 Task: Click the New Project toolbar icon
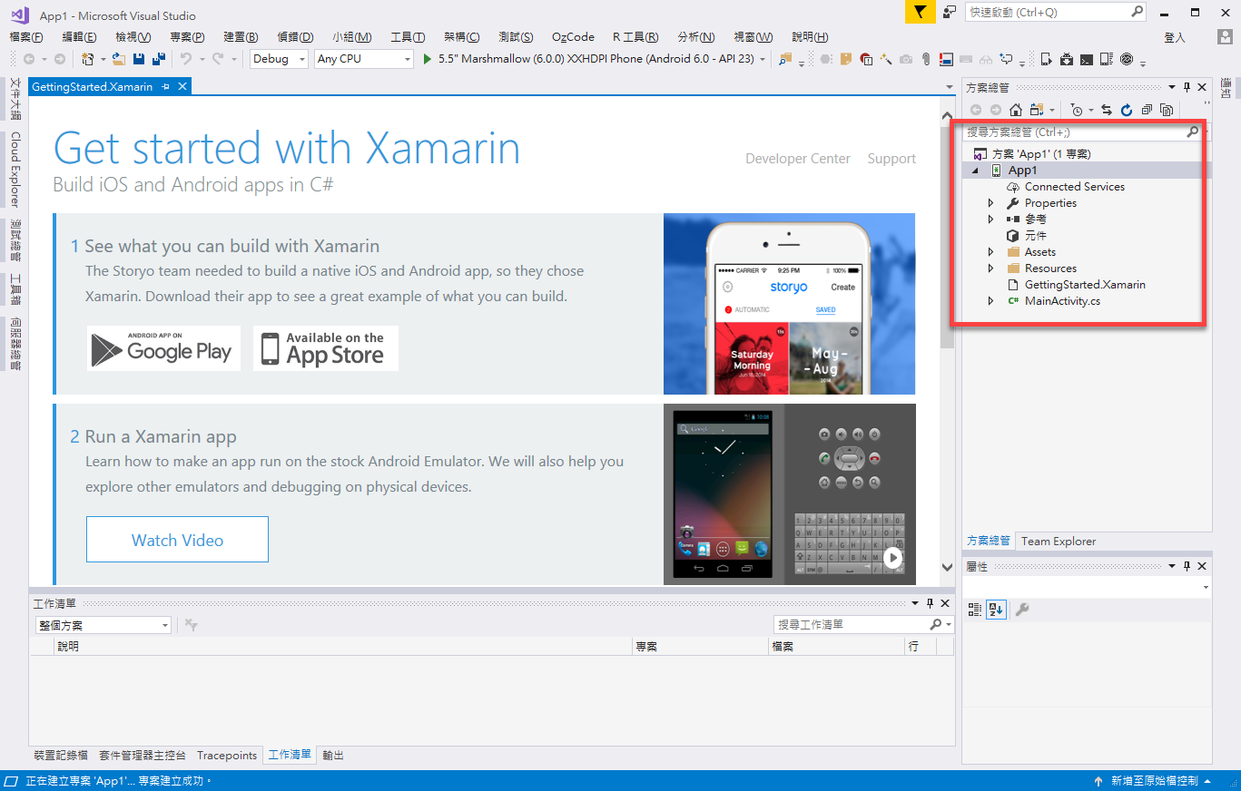[87, 59]
